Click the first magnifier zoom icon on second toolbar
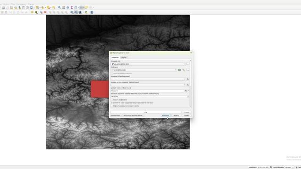Viewport: 301px width, 169px height. [72, 12]
